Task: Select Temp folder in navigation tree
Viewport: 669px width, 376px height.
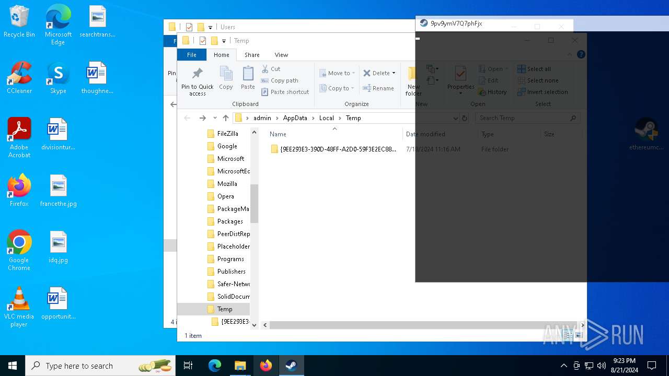Action: [x=213, y=309]
